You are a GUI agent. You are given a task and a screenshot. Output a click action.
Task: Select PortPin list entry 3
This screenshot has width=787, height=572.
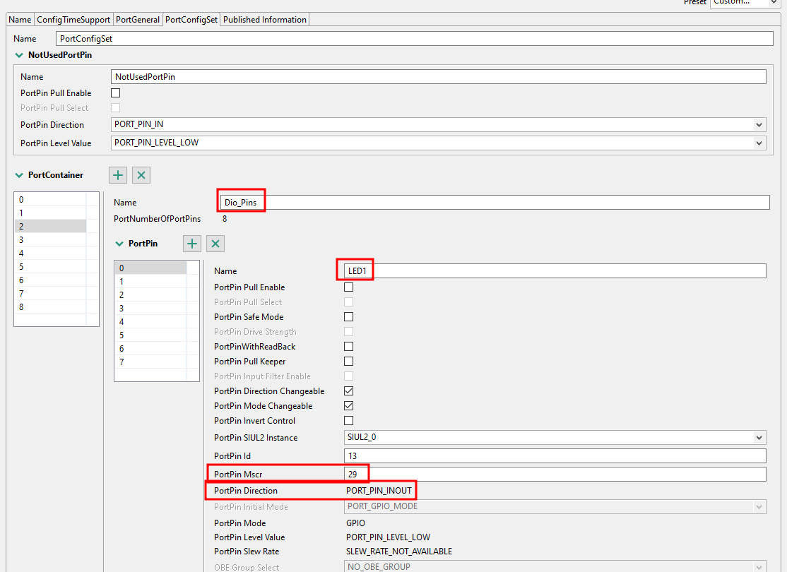pos(150,308)
